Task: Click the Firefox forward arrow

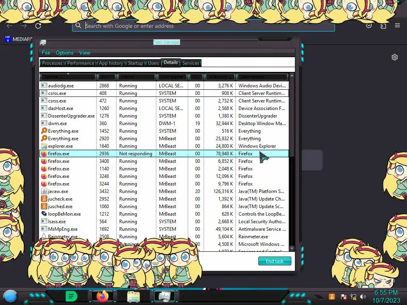Action: 24,26
